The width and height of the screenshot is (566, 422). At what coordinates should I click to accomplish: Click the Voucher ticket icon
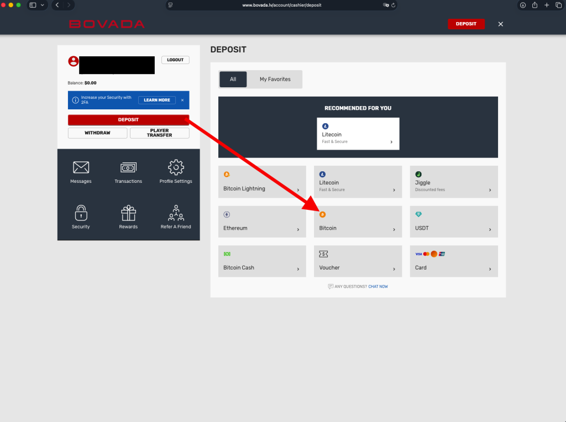pyautogui.click(x=323, y=254)
